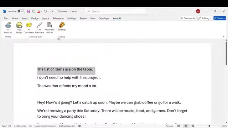
Task: Open the File menu
Action: [x=6, y=18]
